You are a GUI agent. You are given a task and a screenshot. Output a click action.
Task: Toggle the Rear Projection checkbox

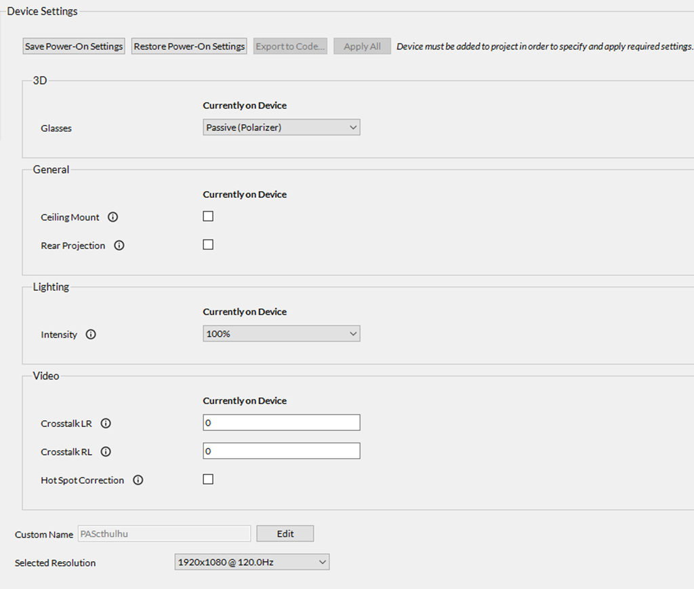(x=208, y=245)
